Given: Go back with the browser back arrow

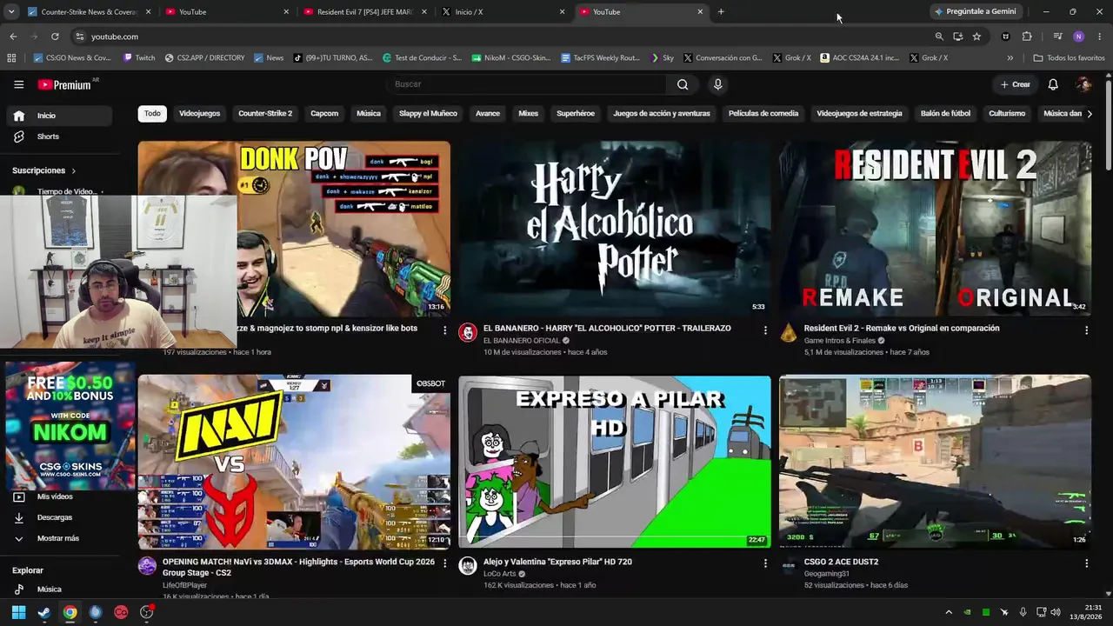Looking at the screenshot, I should pyautogui.click(x=13, y=37).
